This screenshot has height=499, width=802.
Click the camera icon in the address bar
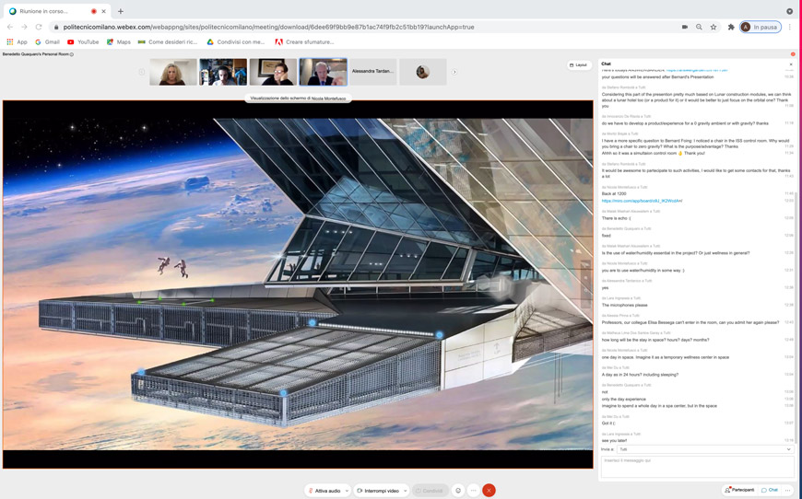684,27
